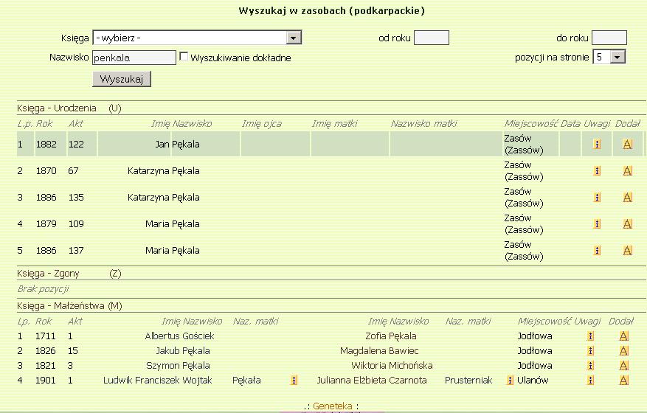This screenshot has height=413, width=647.
Task: Click the Magdalena Bawiec name
Action: point(379,351)
